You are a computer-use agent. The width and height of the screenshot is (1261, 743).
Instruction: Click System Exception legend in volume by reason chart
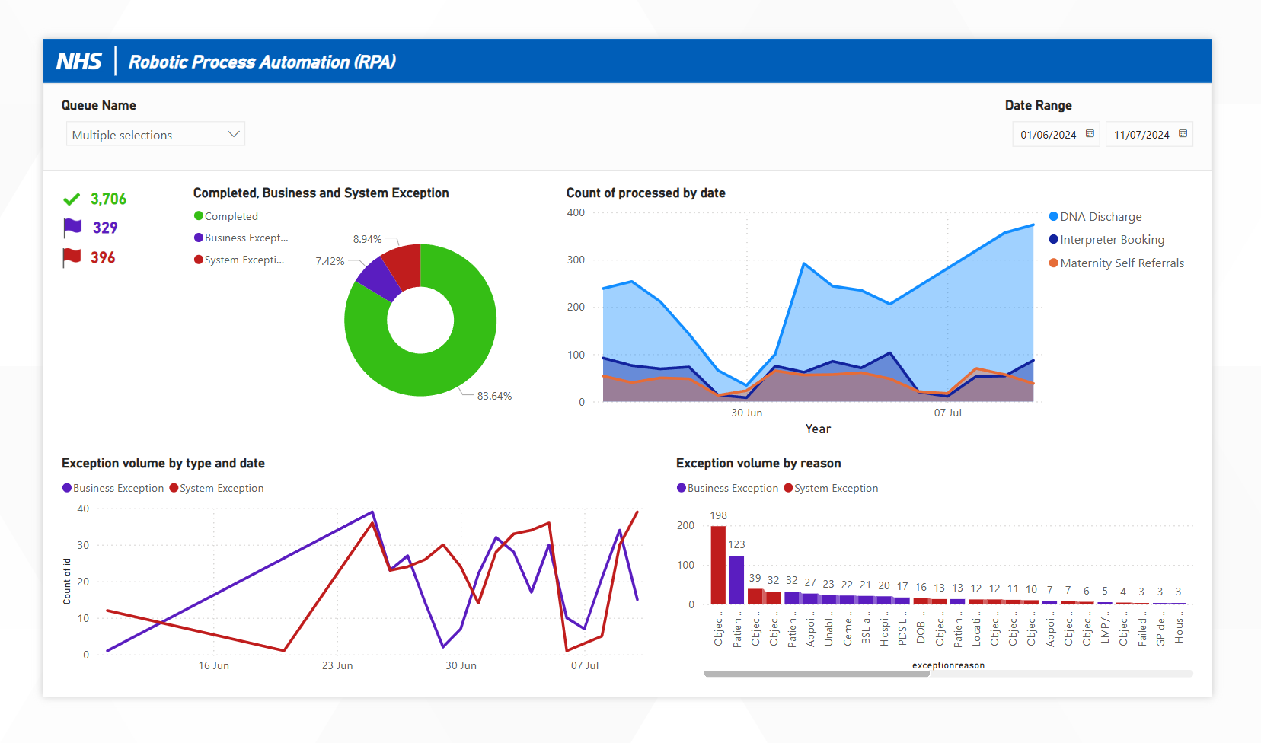click(x=832, y=488)
